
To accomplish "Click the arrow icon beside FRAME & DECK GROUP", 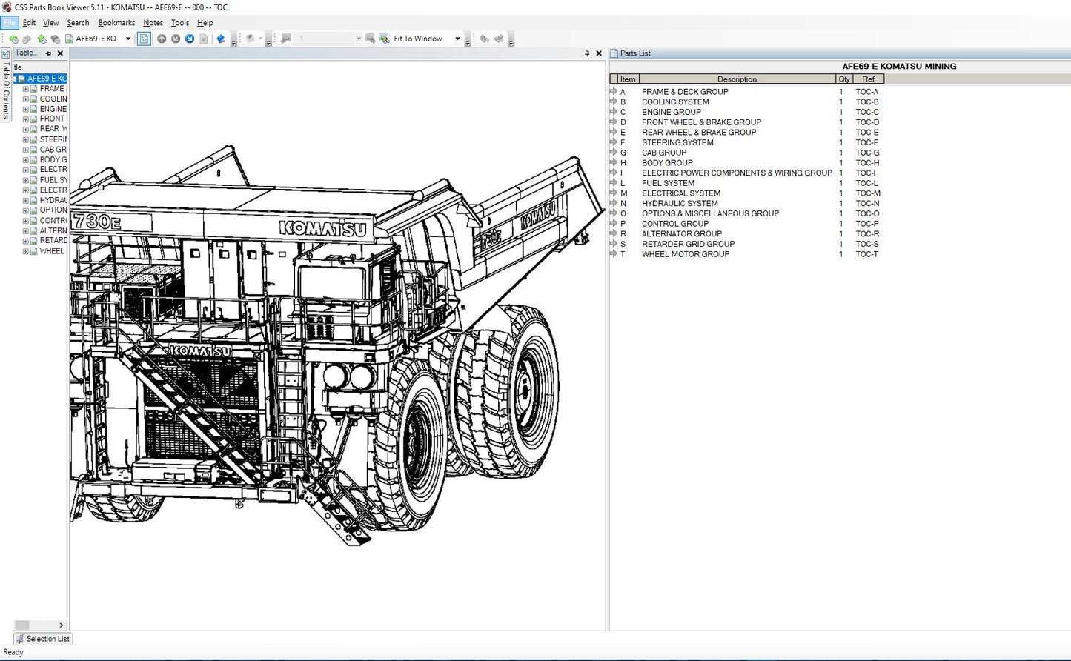I will pyautogui.click(x=614, y=91).
